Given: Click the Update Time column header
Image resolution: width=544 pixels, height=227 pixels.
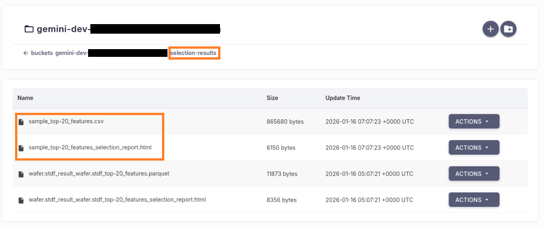Looking at the screenshot, I should [x=342, y=98].
